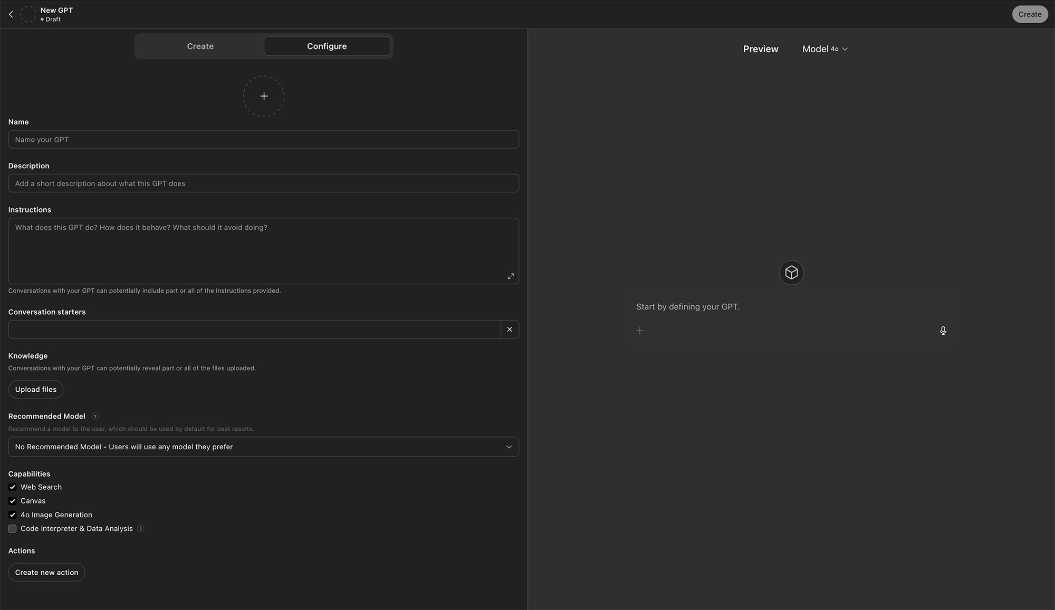Screen dimensions: 1055x610
Task: Uncheck the Canvas capability
Action: 12,500
